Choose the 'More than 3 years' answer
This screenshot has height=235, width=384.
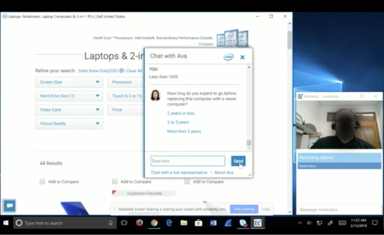point(184,131)
